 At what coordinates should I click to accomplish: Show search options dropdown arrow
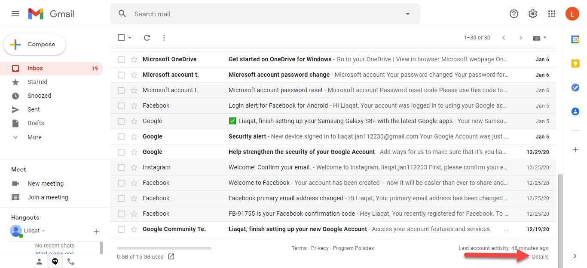coord(408,14)
